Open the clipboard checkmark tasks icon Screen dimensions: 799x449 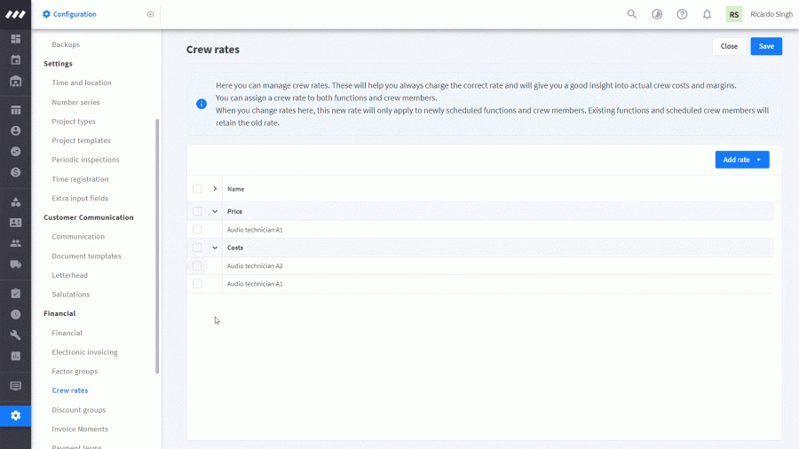[16, 293]
